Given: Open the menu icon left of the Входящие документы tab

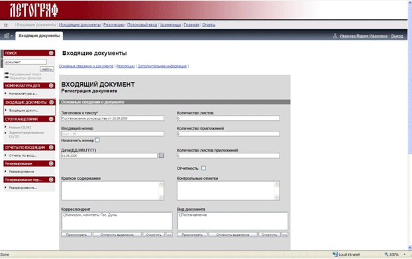Looking at the screenshot, I should 8,36.
